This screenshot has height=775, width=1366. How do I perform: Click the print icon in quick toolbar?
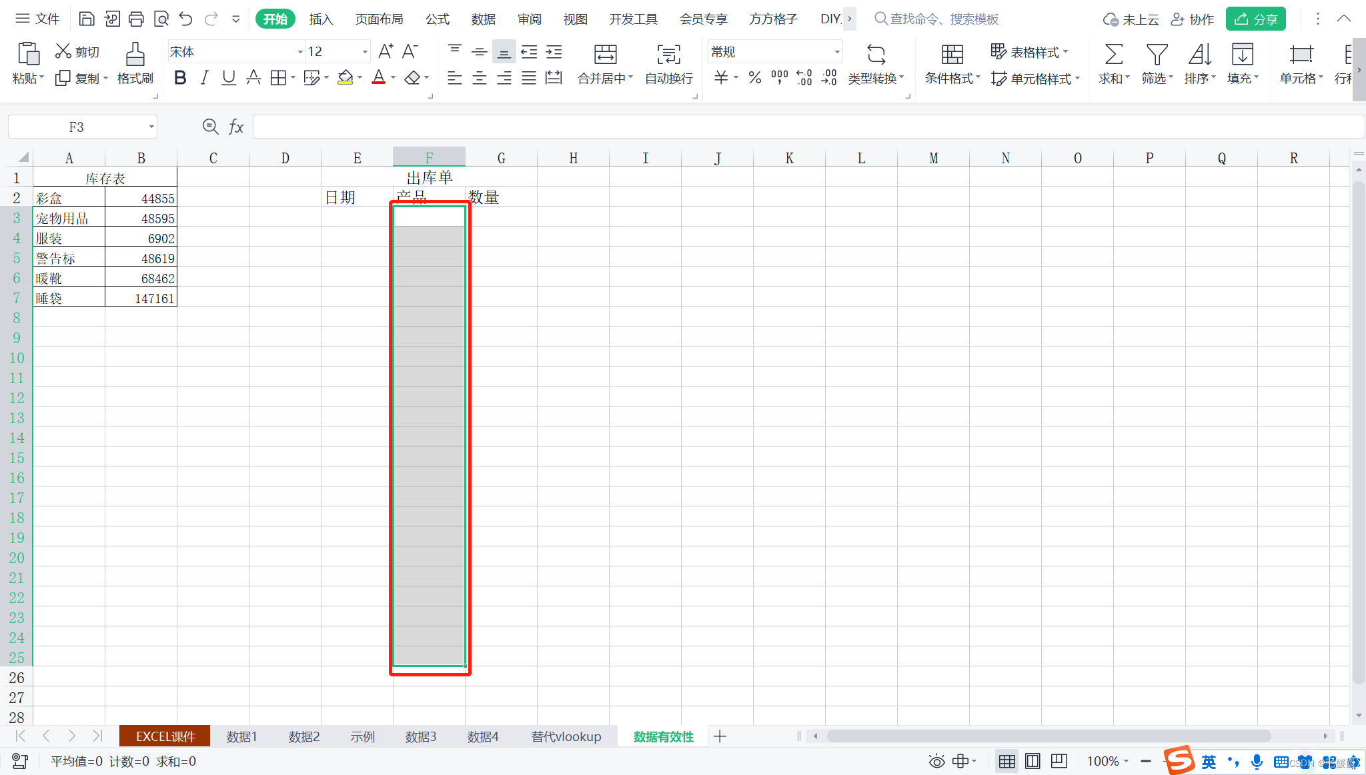(136, 19)
